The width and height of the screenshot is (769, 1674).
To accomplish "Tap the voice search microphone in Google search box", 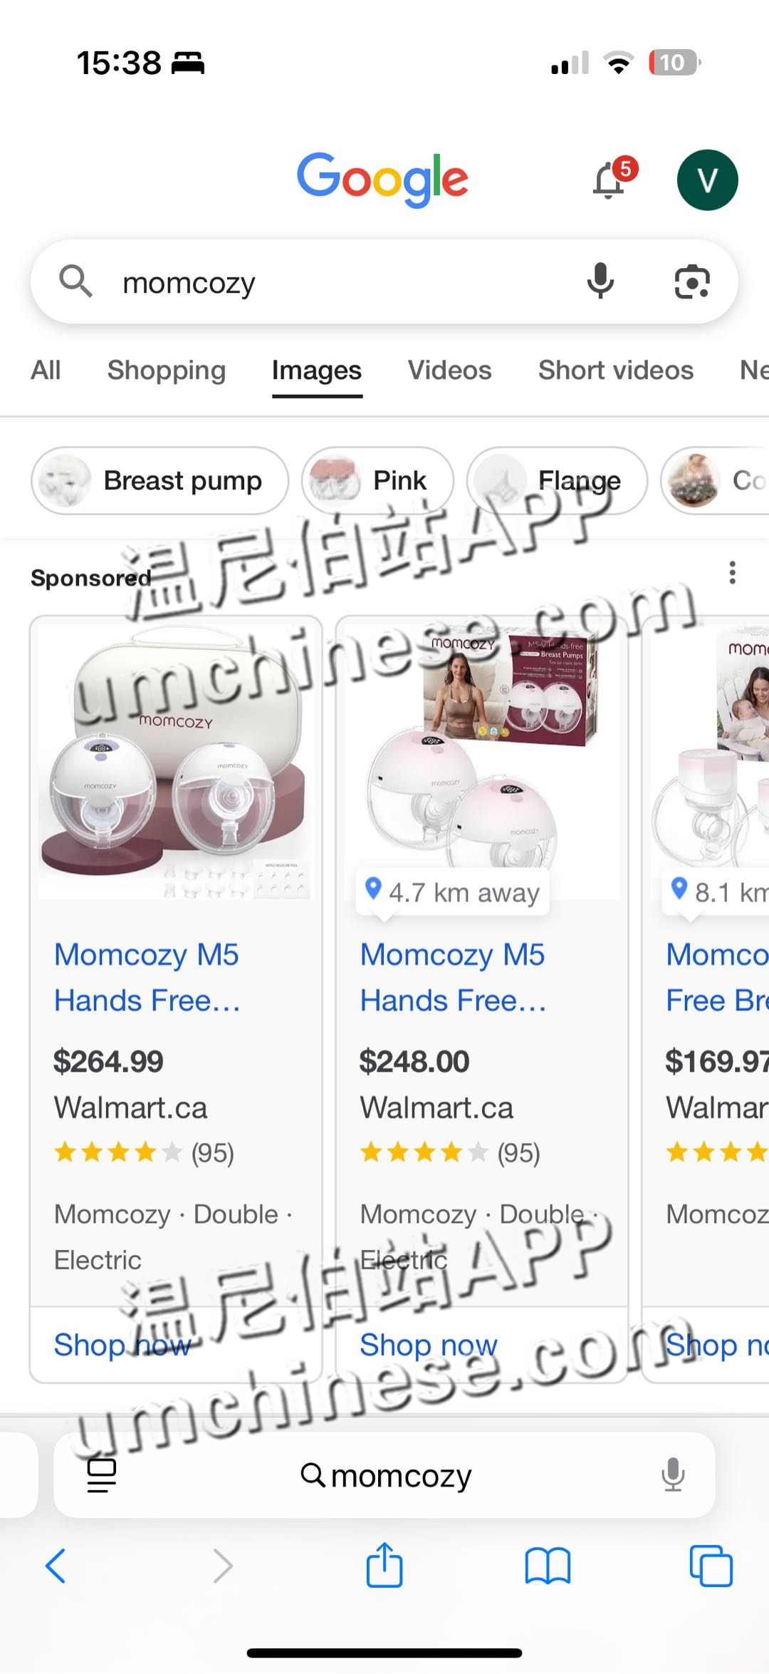I will 600,281.
